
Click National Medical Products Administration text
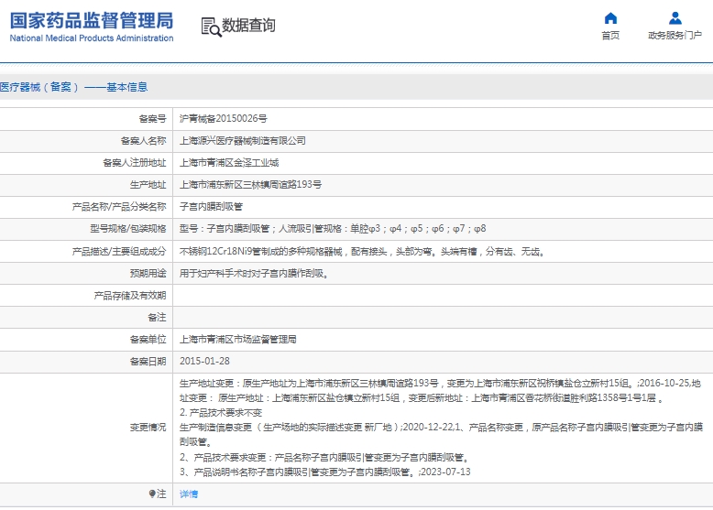click(x=92, y=38)
